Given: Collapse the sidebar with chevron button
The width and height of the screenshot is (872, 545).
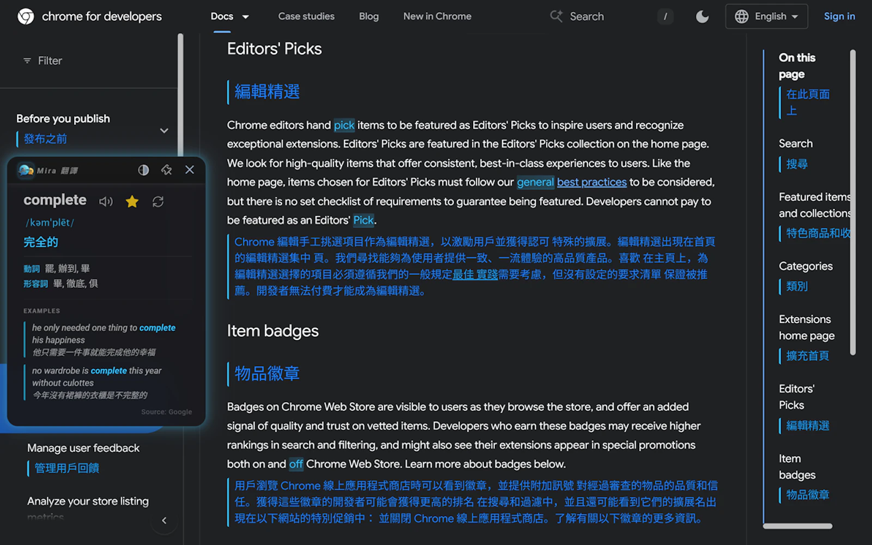Looking at the screenshot, I should pyautogui.click(x=164, y=520).
